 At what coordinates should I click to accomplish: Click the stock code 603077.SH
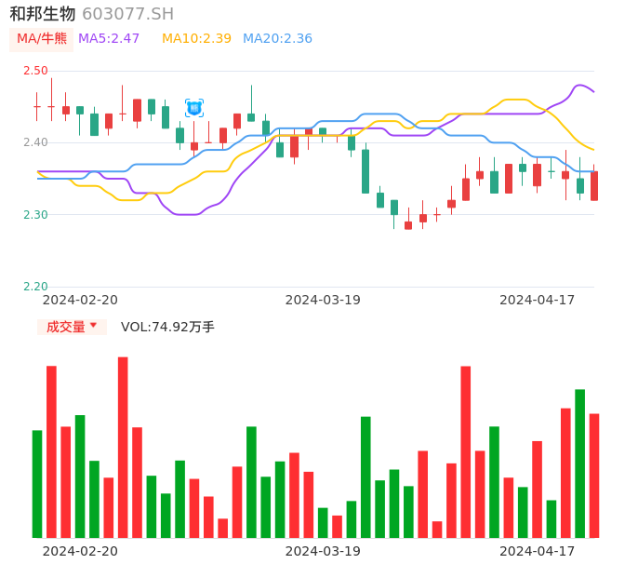coord(127,14)
